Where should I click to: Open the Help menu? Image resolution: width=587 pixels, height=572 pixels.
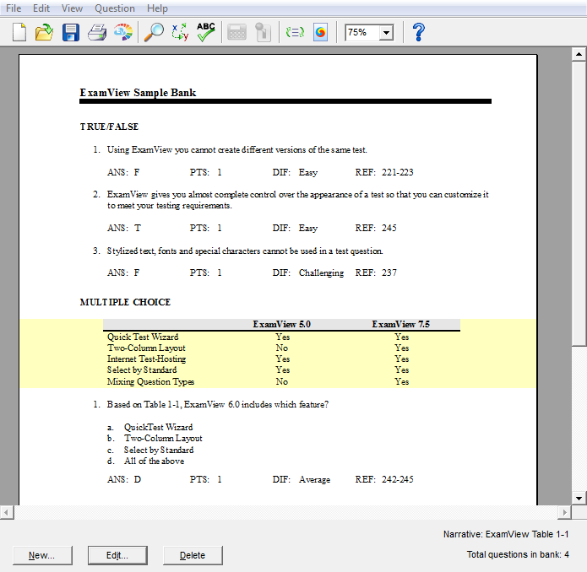point(157,8)
